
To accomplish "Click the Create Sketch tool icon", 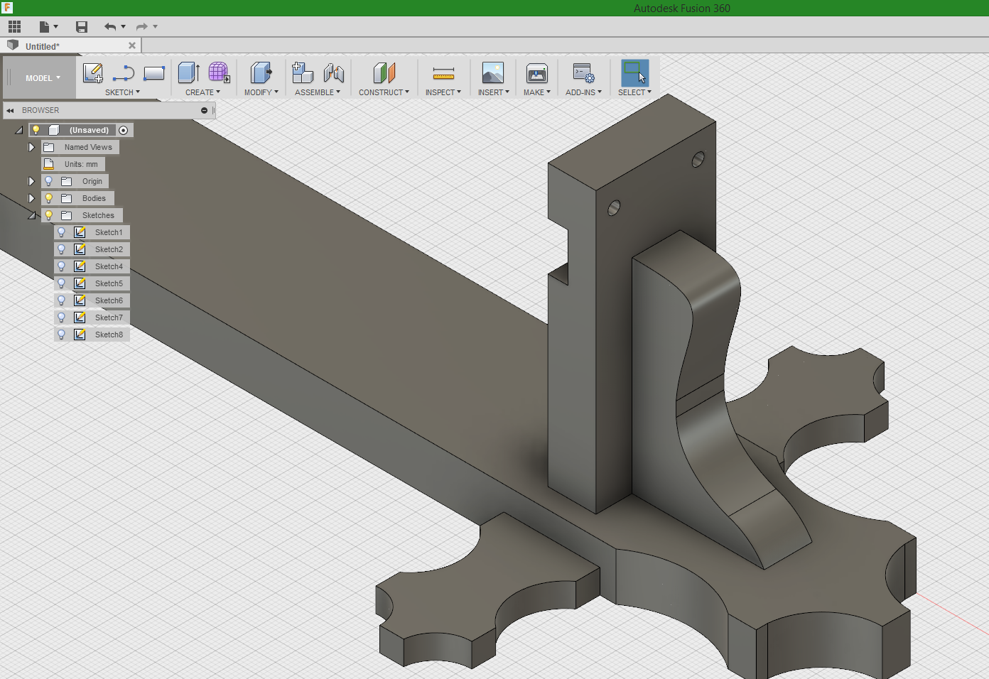I will (x=93, y=73).
